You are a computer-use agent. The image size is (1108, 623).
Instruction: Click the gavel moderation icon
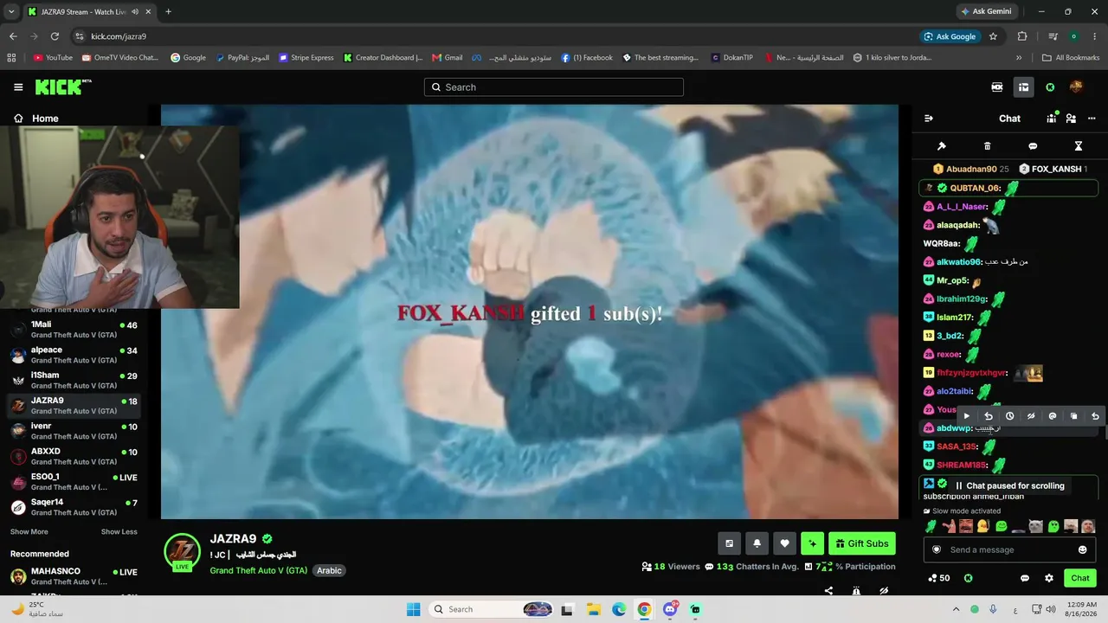[x=942, y=146]
